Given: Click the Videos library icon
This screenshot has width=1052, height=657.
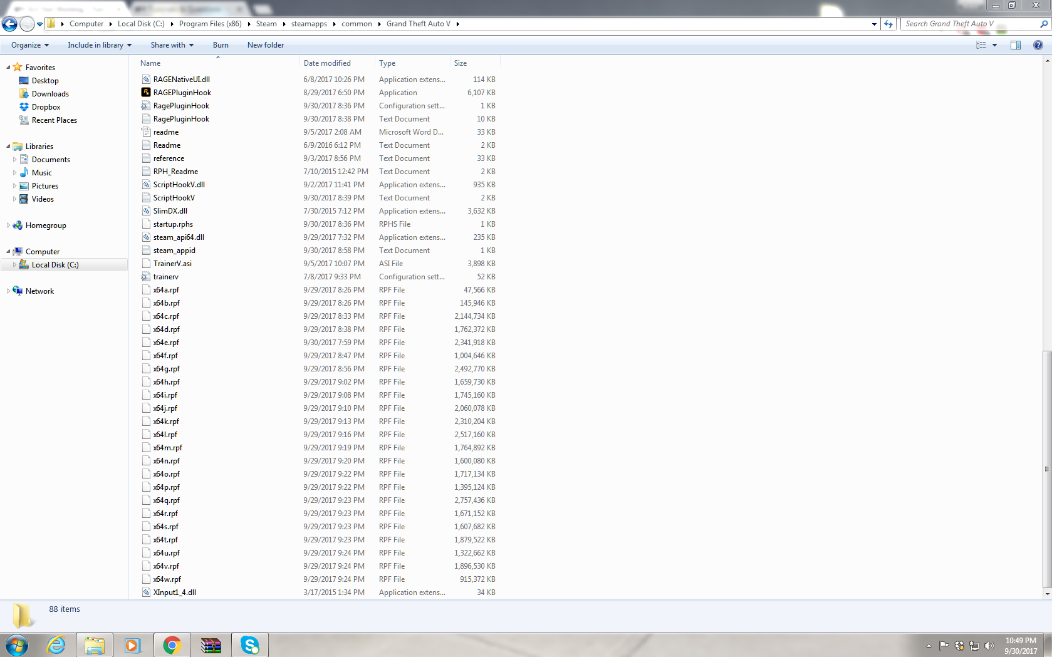Looking at the screenshot, I should tap(24, 199).
